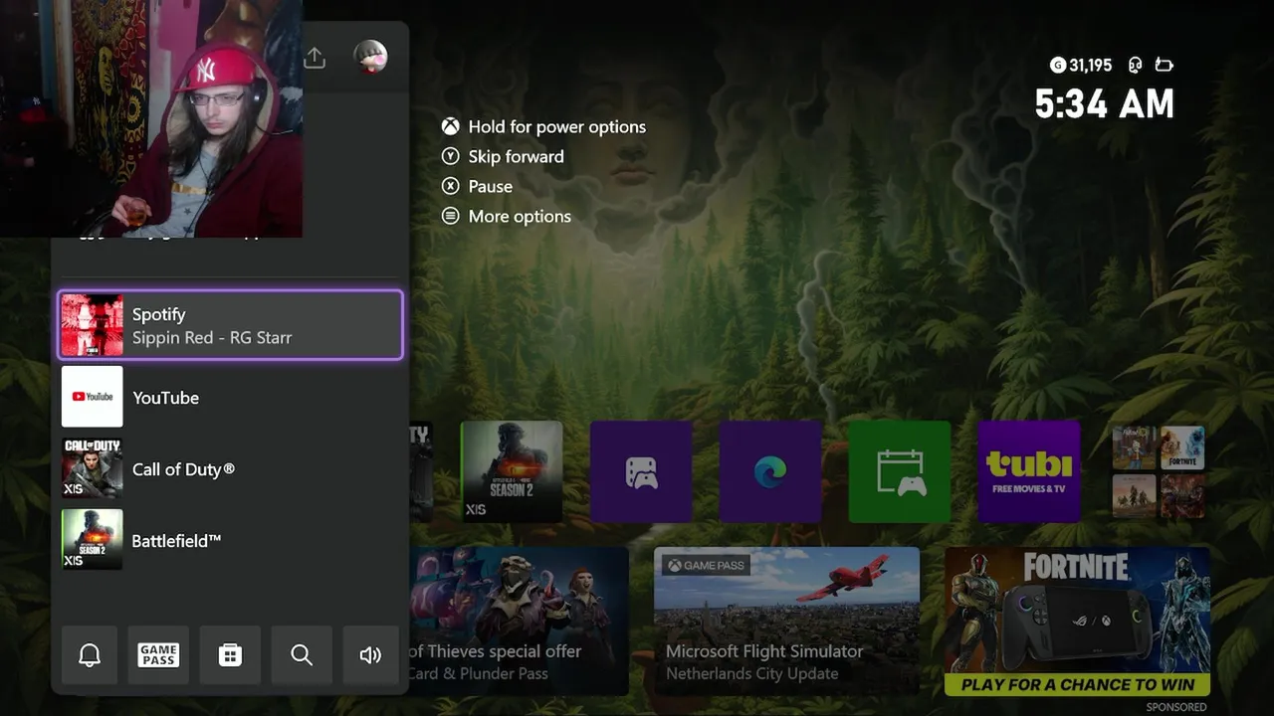Open the Microsoft Store bag icon
Image resolution: width=1274 pixels, height=716 pixels.
pyautogui.click(x=230, y=654)
